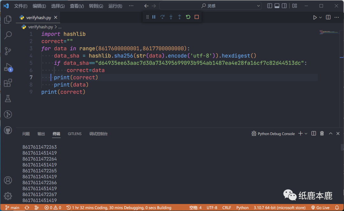
Task: Select the Python language mode indicator
Action: coord(242,207)
